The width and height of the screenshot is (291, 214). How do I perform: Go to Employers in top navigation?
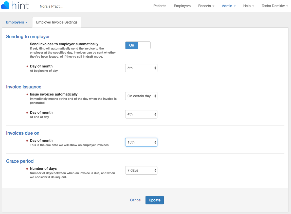click(x=182, y=6)
